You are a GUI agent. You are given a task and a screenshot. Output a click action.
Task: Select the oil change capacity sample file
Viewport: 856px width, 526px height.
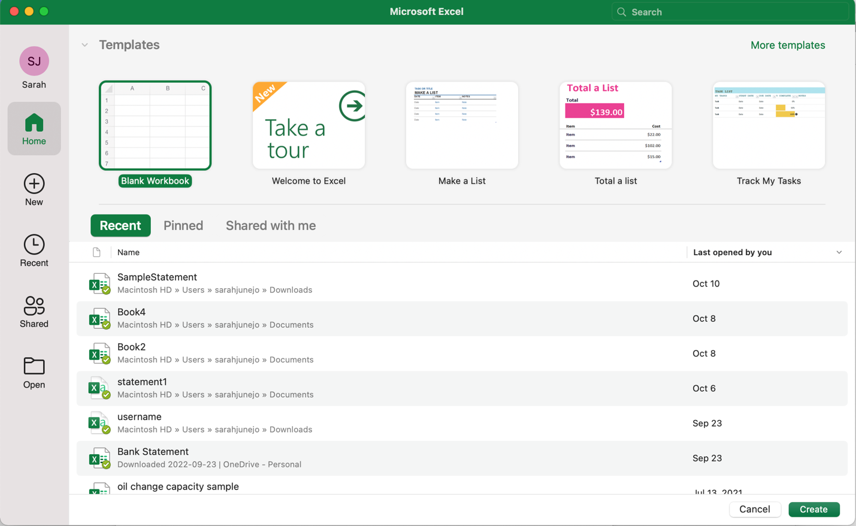coord(178,486)
